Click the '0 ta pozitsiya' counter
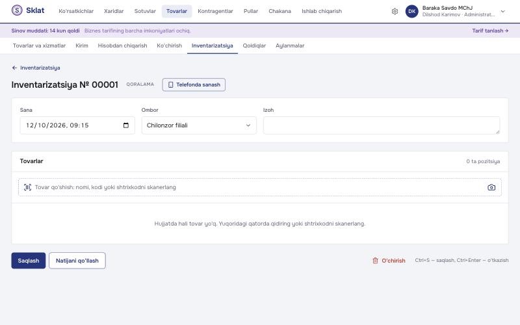The width and height of the screenshot is (520, 325). [483, 161]
